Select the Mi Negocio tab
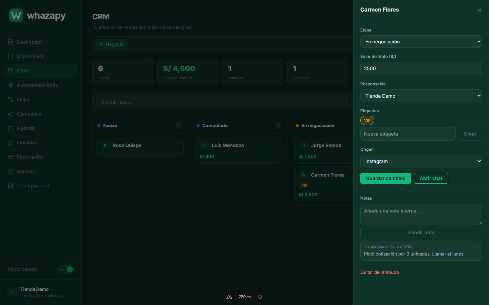This screenshot has width=489, height=305. point(111,44)
